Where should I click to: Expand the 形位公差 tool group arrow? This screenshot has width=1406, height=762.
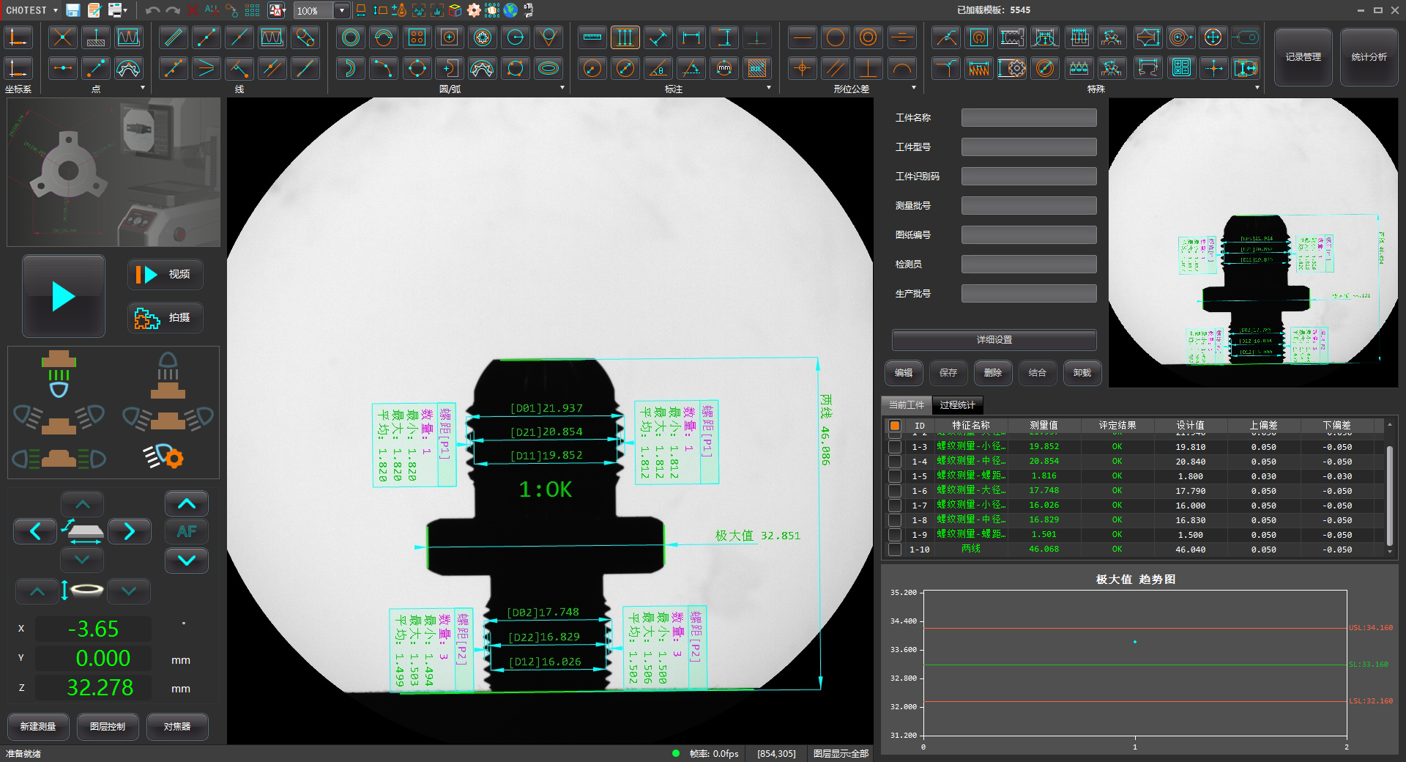(913, 88)
